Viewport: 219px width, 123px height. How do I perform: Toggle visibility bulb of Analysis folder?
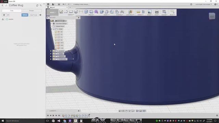point(54,51)
